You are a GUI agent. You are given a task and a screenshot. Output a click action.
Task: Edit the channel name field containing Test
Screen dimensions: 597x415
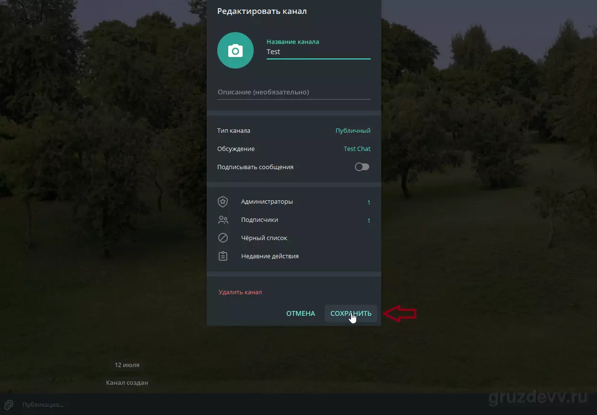tap(318, 52)
